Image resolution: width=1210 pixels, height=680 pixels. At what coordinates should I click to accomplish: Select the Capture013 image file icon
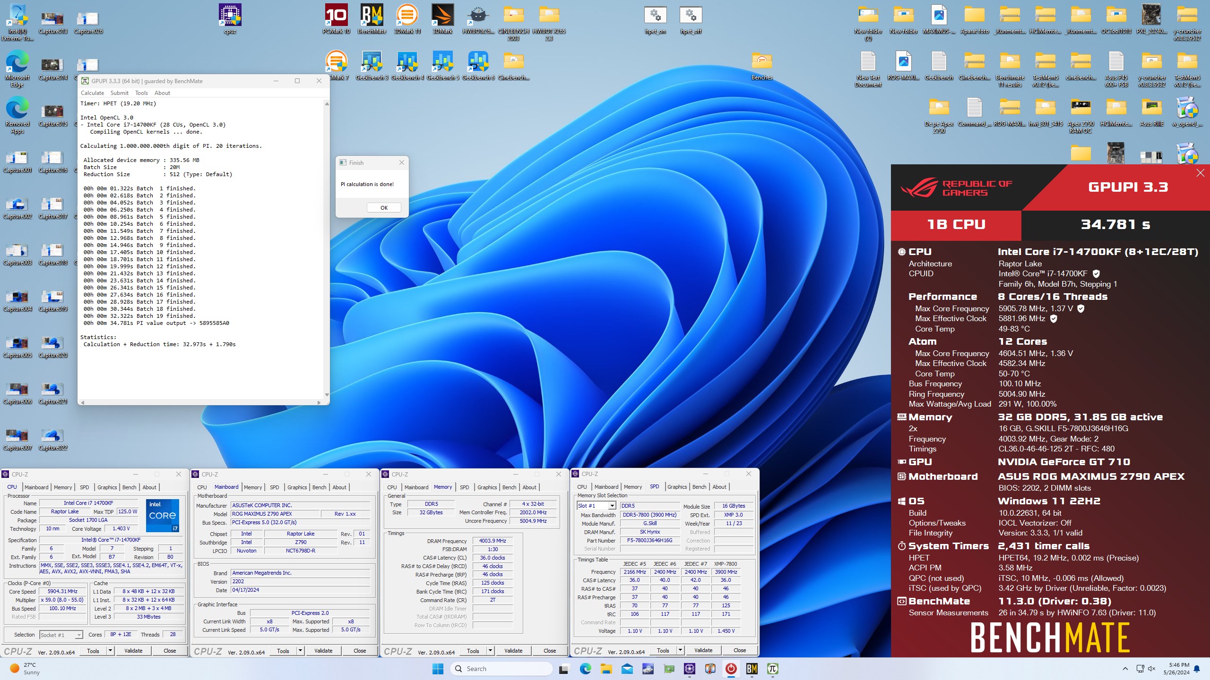(x=53, y=22)
